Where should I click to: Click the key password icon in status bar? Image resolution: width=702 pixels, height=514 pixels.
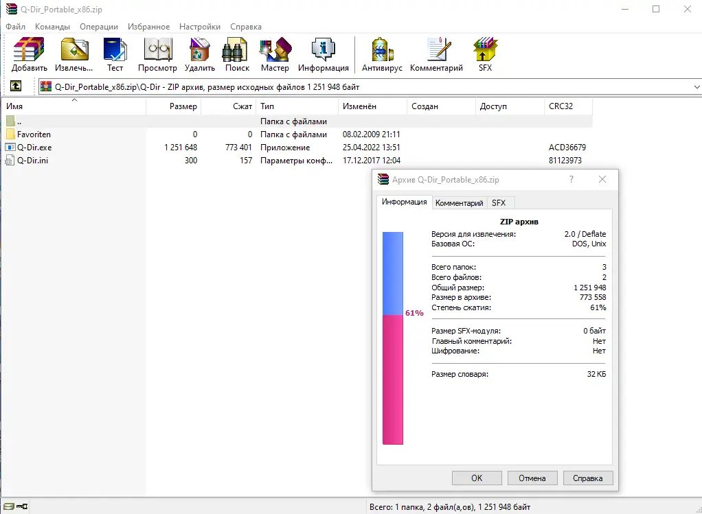coord(23,506)
